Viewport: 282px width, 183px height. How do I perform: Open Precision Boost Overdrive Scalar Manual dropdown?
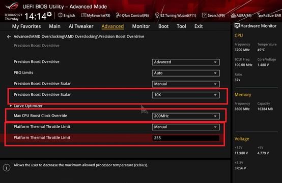[186, 84]
